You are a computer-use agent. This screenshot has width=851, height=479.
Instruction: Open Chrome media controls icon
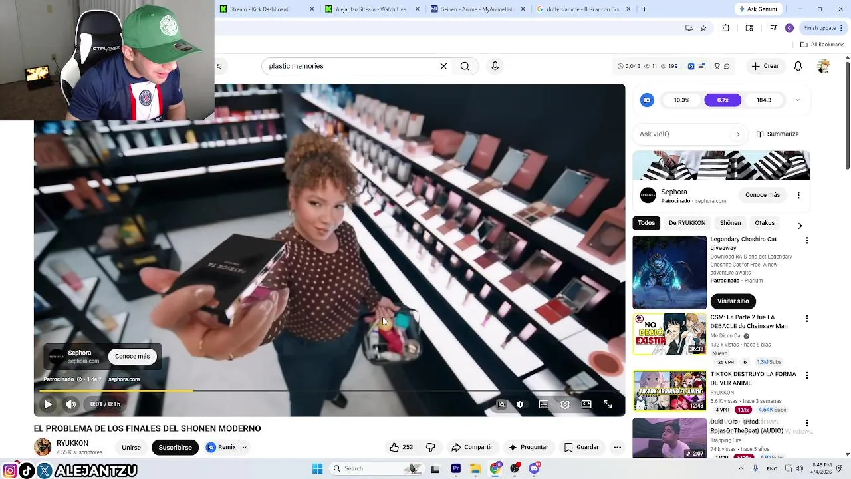pos(773,28)
